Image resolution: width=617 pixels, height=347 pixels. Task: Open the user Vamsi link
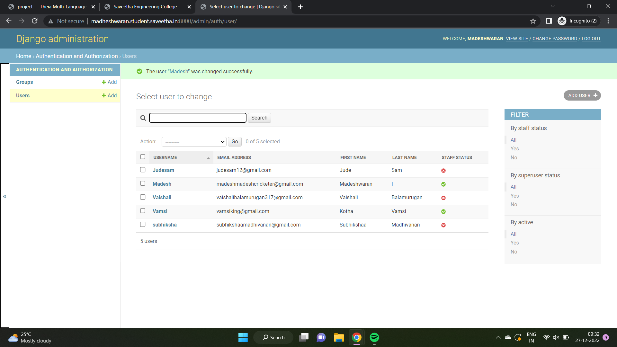[x=160, y=211]
